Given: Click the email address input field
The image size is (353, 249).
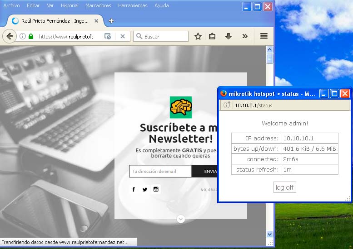Looking at the screenshot, I should tap(160, 171).
